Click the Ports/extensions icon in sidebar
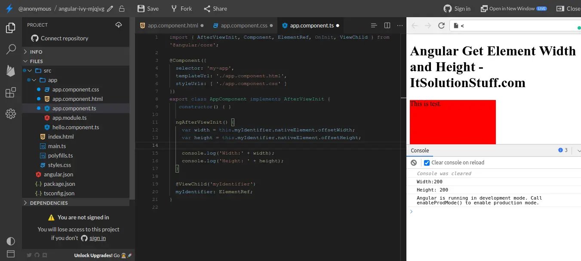Image resolution: width=581 pixels, height=261 pixels. click(x=11, y=92)
